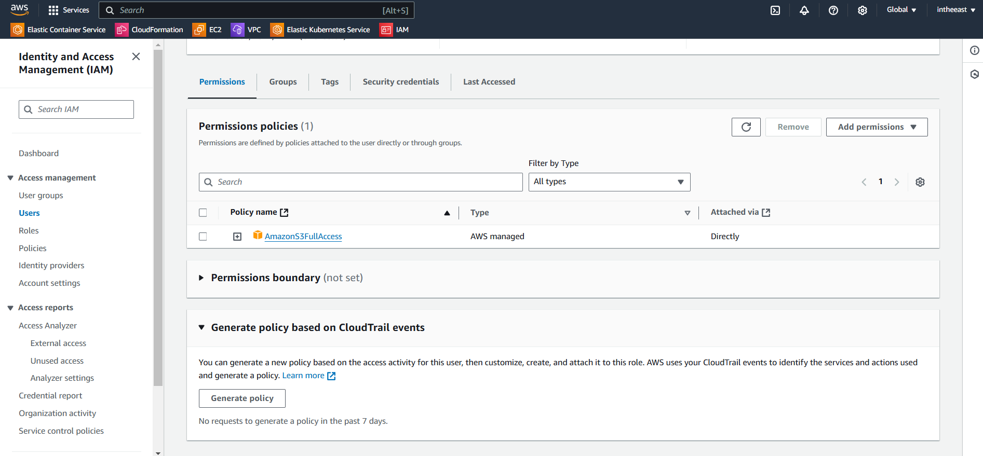Go to next page of policies

pos(897,182)
